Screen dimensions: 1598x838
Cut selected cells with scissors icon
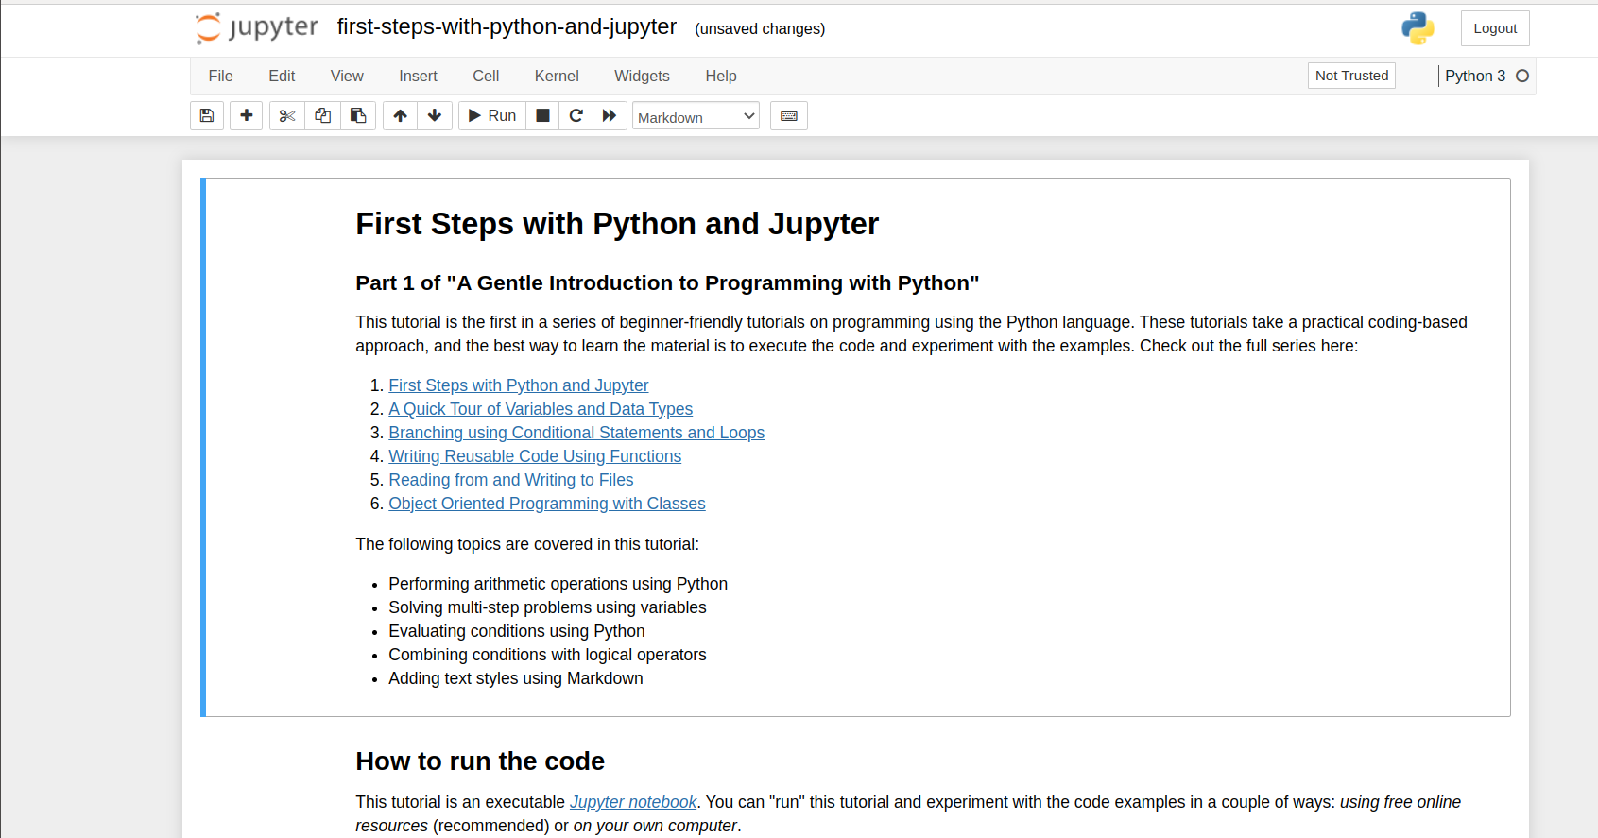pyautogui.click(x=287, y=115)
